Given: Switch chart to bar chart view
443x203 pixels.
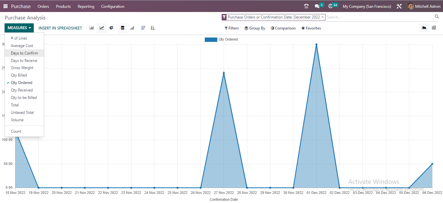Looking at the screenshot, I should (92, 28).
